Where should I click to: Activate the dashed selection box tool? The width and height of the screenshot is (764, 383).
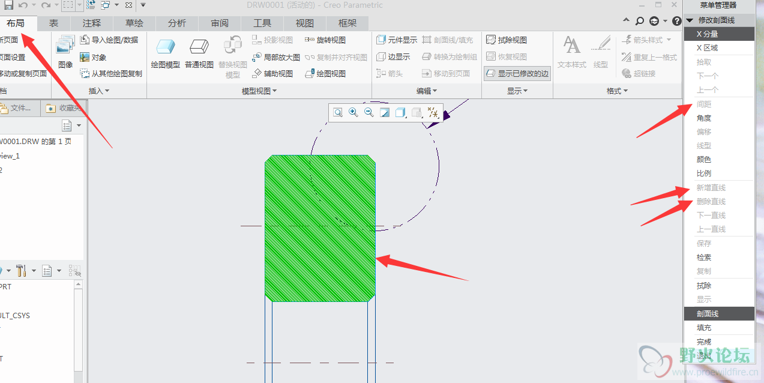68,5
